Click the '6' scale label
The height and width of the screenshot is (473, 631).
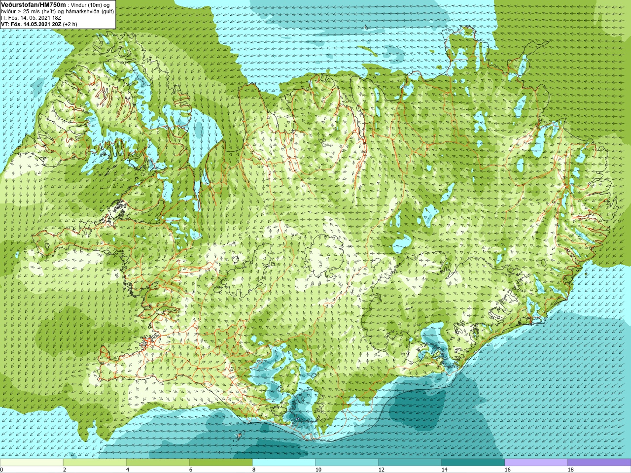[191, 470]
